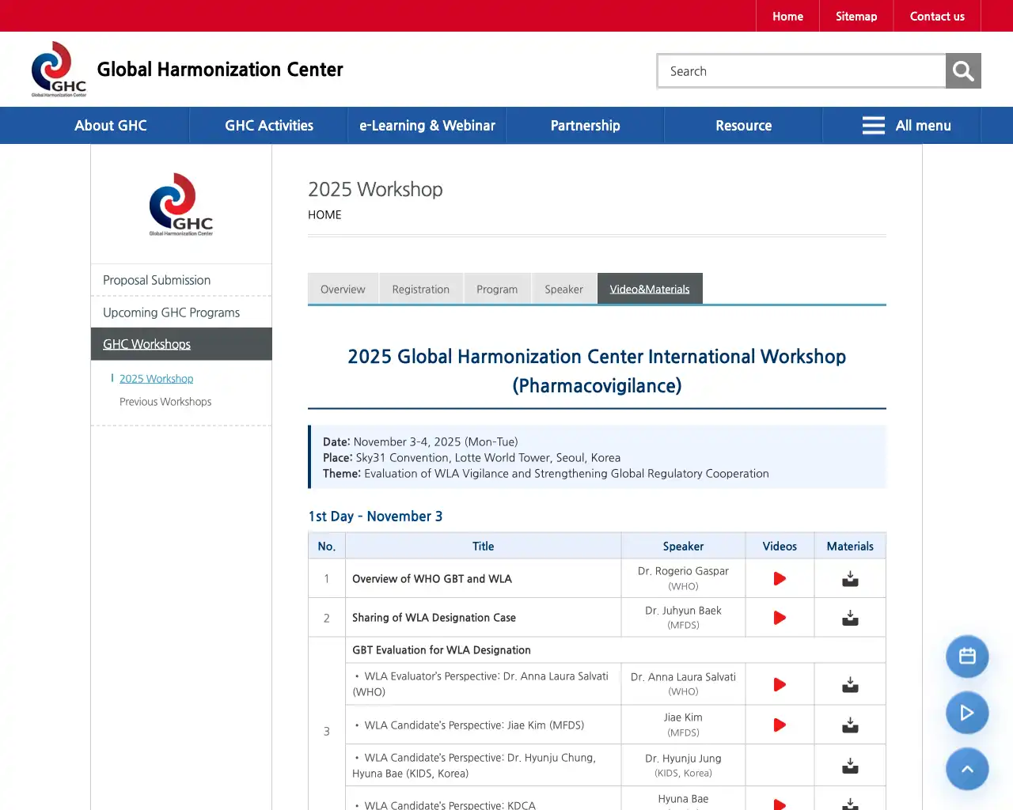Play Dr. Anna Laura Salvati's presentation video

pyautogui.click(x=780, y=684)
